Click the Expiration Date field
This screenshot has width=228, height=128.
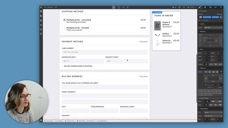[x=83, y=61]
